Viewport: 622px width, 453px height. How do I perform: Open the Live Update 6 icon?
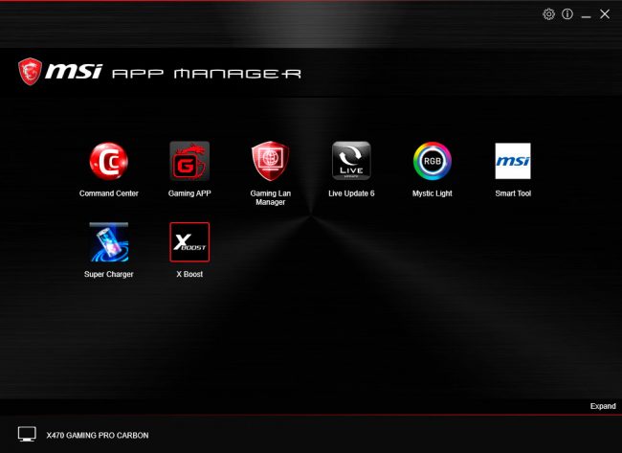point(351,161)
